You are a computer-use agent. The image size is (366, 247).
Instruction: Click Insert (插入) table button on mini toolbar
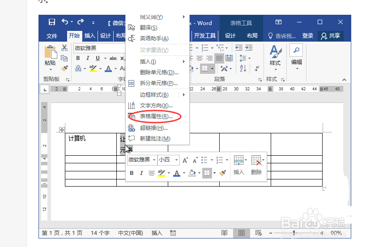239,165
